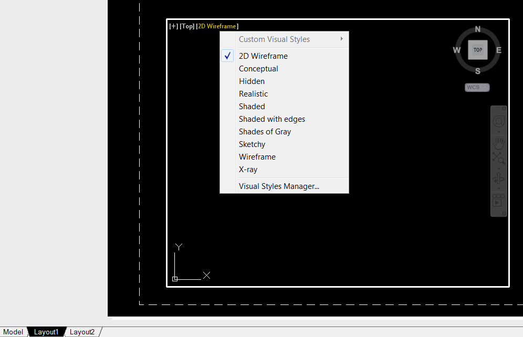
Task: Click the Zoom Extents tool in the navigation bar
Action: point(499,159)
